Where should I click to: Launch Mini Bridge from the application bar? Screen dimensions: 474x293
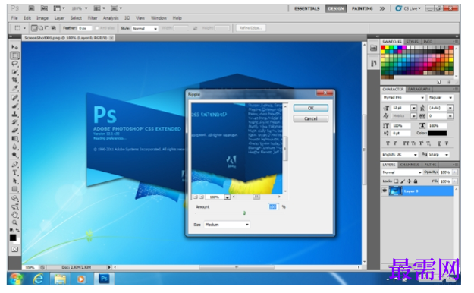point(44,8)
